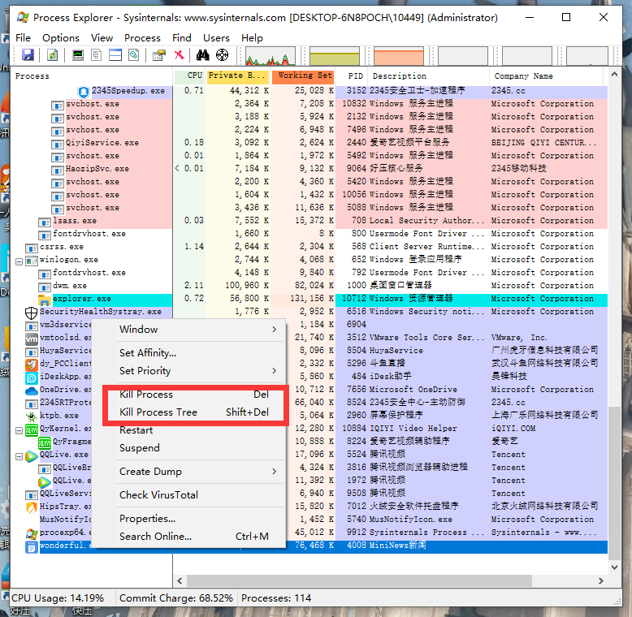Collapse the QyKernel.exe tree node

coord(19,430)
